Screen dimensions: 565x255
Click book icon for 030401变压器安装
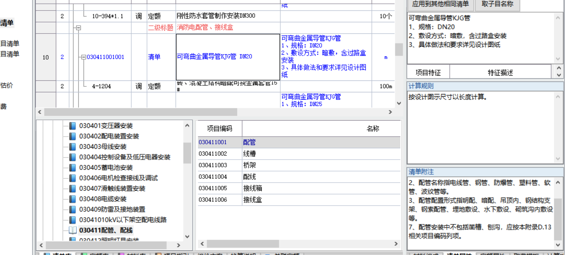[72, 126]
